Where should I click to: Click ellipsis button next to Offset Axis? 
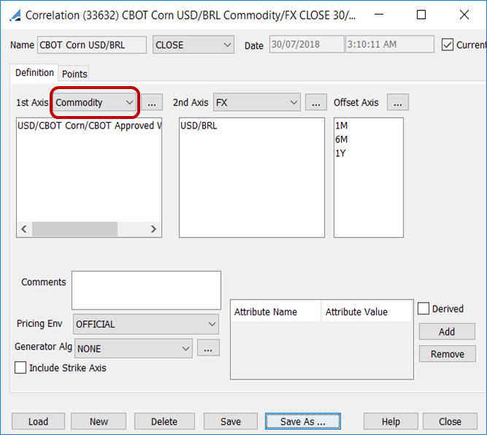397,102
